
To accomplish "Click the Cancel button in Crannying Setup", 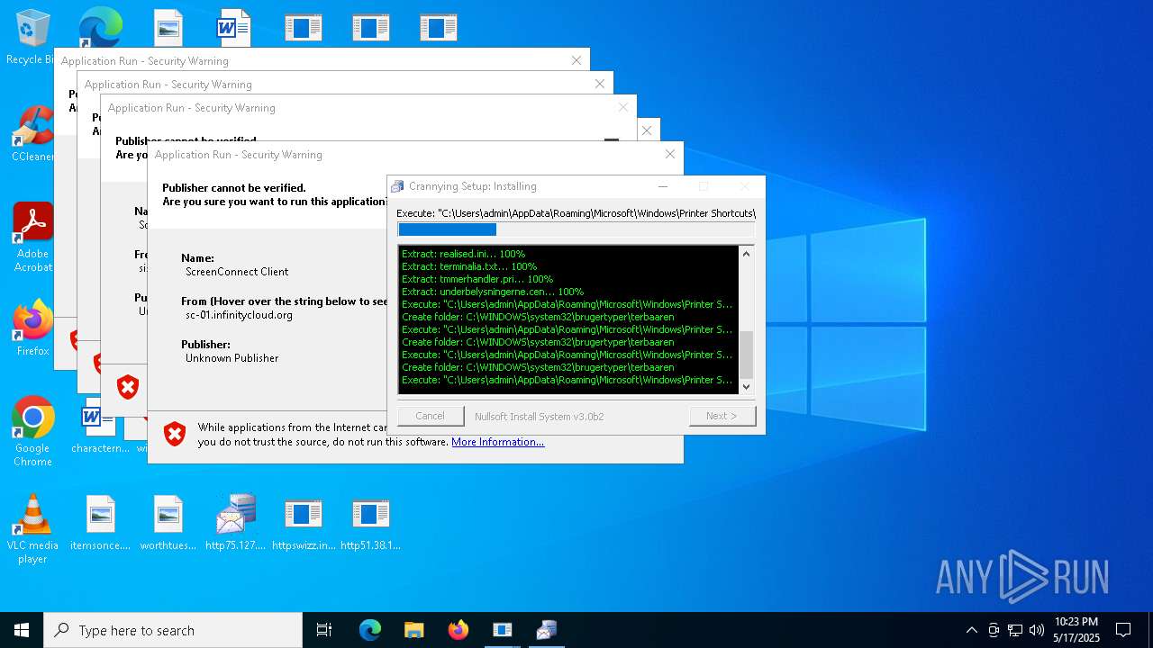I will coord(431,416).
